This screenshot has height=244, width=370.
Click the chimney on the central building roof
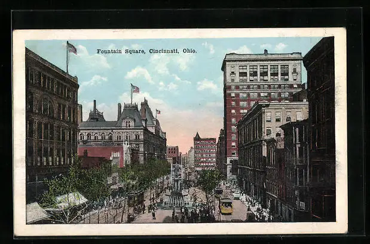point(94,107)
